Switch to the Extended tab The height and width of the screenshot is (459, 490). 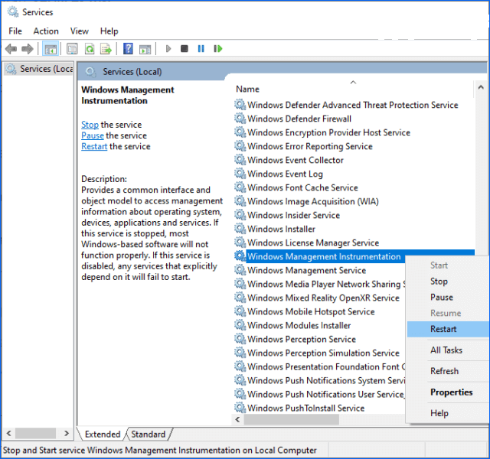102,435
